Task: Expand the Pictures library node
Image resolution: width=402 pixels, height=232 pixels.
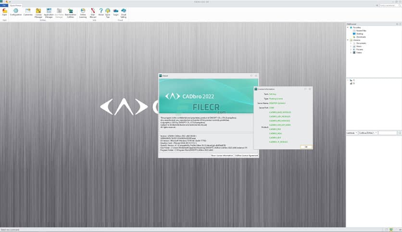Action: click(351, 49)
